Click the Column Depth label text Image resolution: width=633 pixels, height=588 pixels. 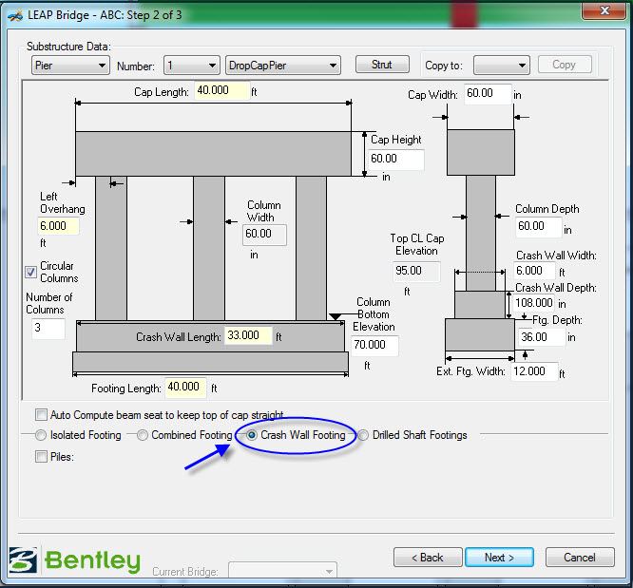coord(547,209)
